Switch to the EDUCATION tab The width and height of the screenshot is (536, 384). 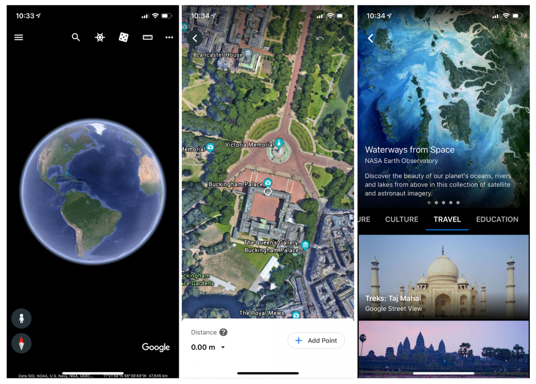tap(497, 219)
